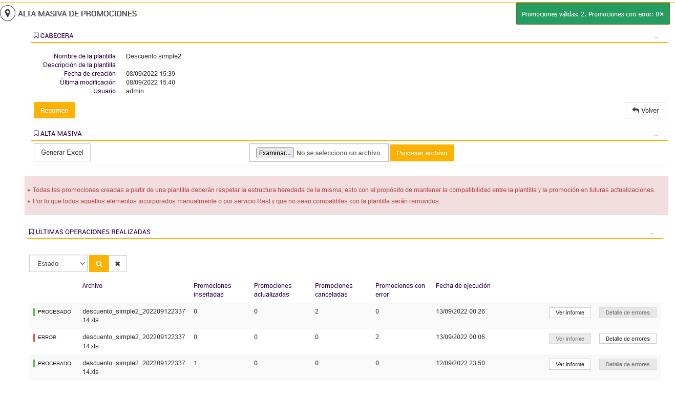Open the Resumen summary
675x397 pixels.
point(54,111)
